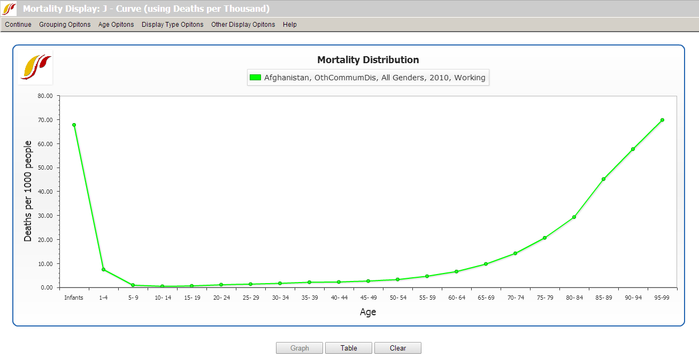Open the Grouping Opitons menu
Screen dimensions: 699x357
point(65,25)
